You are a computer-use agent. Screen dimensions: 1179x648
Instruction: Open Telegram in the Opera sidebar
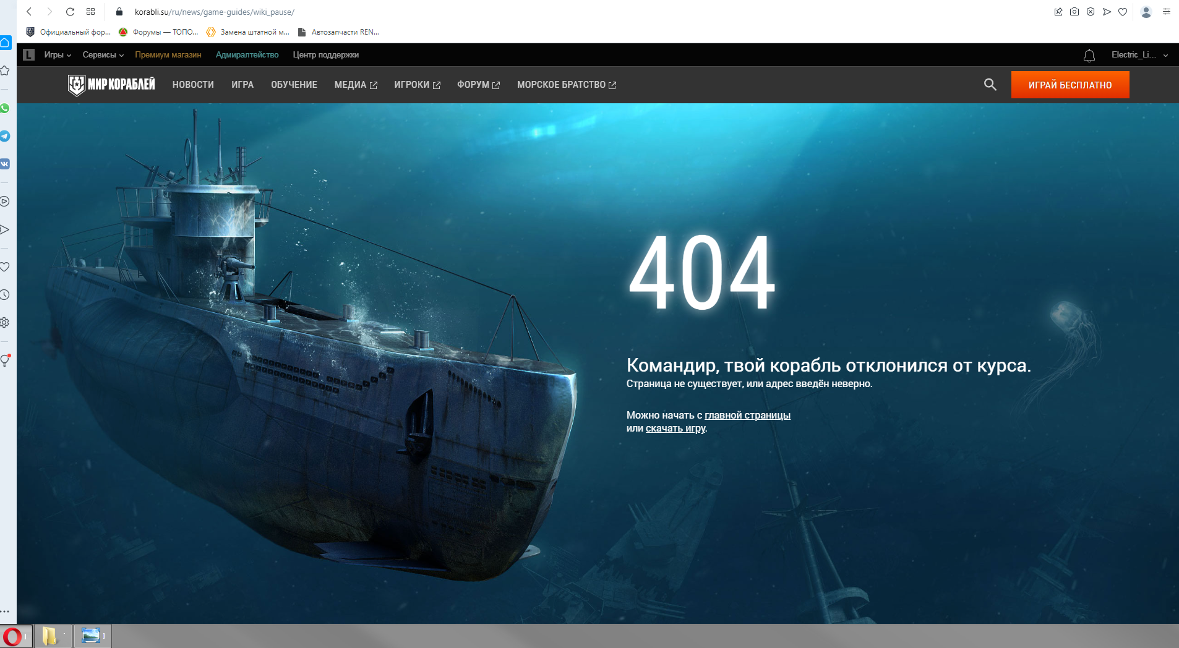pos(5,136)
